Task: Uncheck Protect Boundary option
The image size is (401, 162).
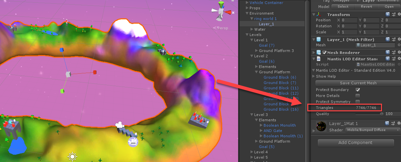Action: tap(358, 90)
